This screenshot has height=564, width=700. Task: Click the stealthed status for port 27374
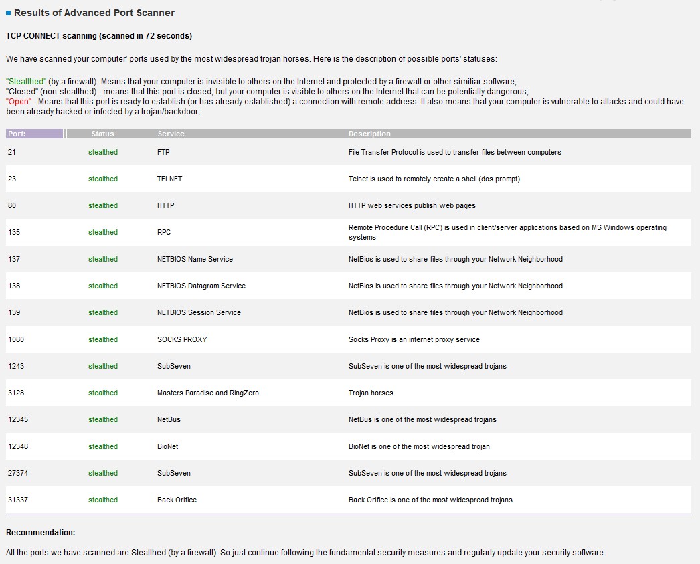(103, 473)
